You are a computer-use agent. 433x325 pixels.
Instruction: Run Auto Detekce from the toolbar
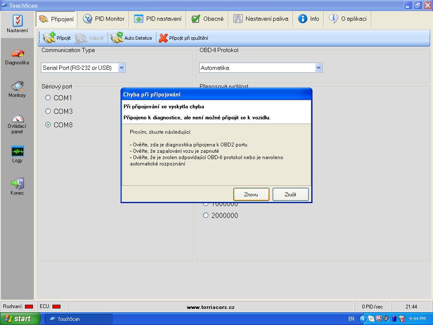[132, 38]
